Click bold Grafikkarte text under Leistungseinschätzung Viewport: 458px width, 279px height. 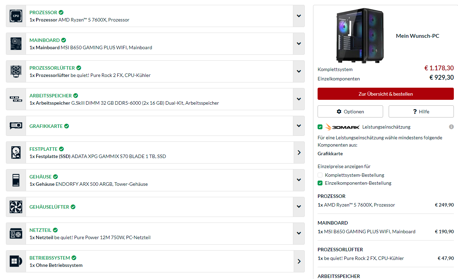(330, 154)
